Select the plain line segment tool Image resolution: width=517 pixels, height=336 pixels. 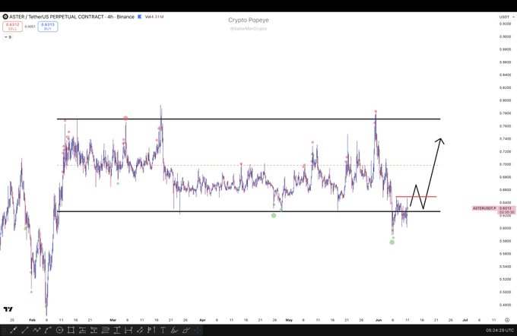[x=25, y=330]
